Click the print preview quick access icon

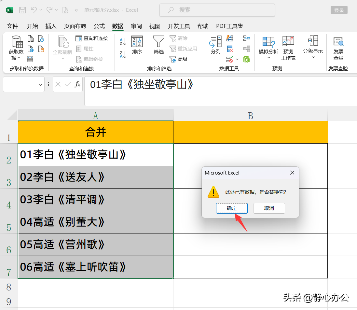point(65,10)
